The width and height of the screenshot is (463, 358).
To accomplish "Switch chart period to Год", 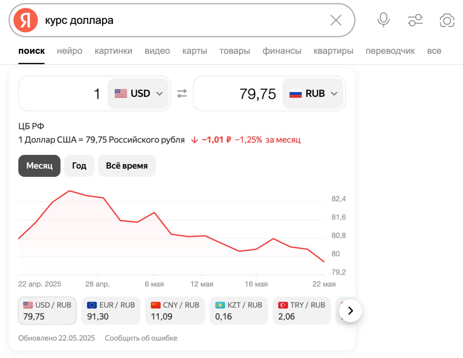I will pos(79,166).
